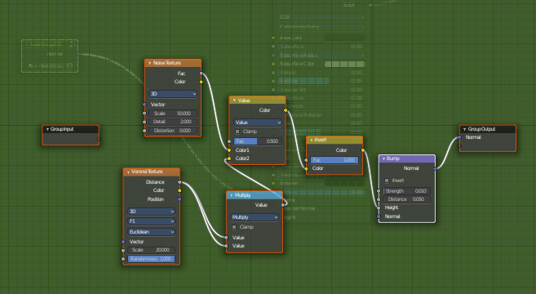Collapse the Noise Texture node
This screenshot has height=294, width=536.
click(150, 63)
